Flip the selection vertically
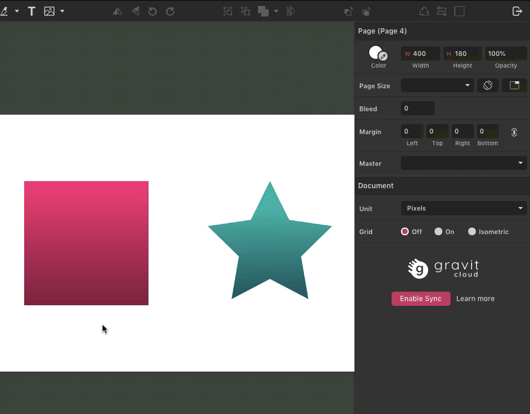Image resolution: width=530 pixels, height=414 pixels. point(135,11)
